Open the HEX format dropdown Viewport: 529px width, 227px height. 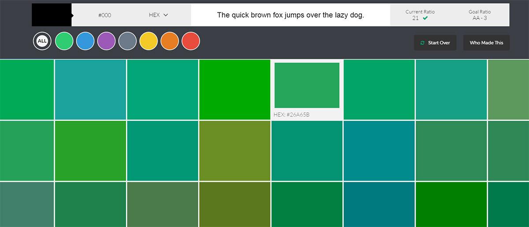(158, 15)
